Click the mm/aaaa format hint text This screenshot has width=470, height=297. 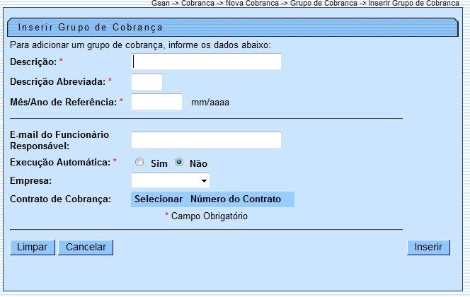coord(210,102)
